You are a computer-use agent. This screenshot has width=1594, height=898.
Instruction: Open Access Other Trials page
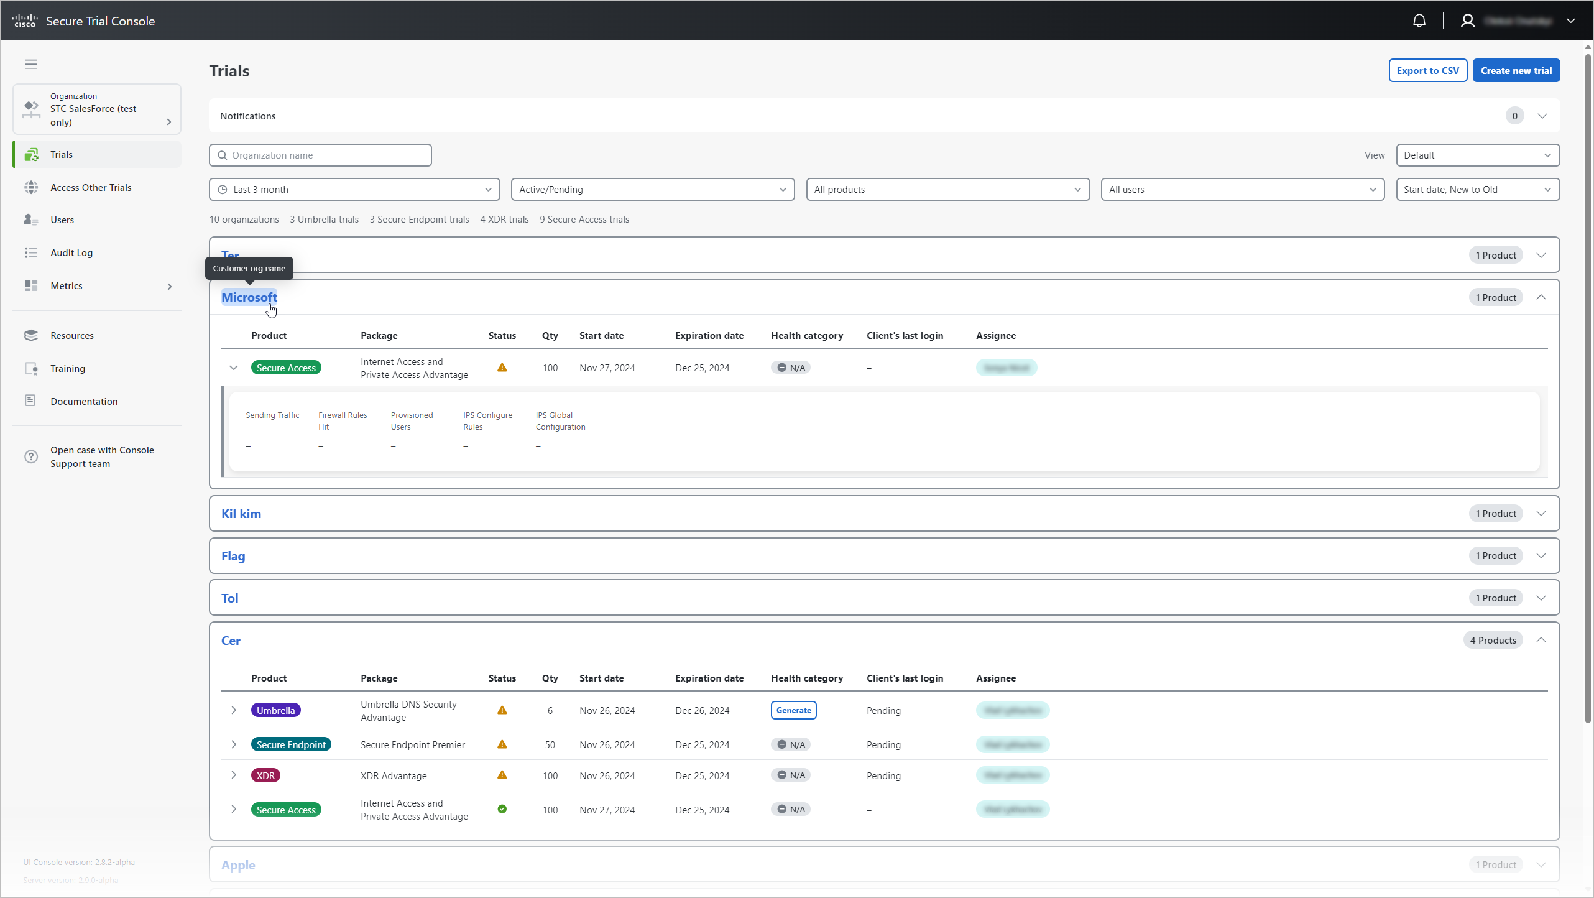(97, 187)
